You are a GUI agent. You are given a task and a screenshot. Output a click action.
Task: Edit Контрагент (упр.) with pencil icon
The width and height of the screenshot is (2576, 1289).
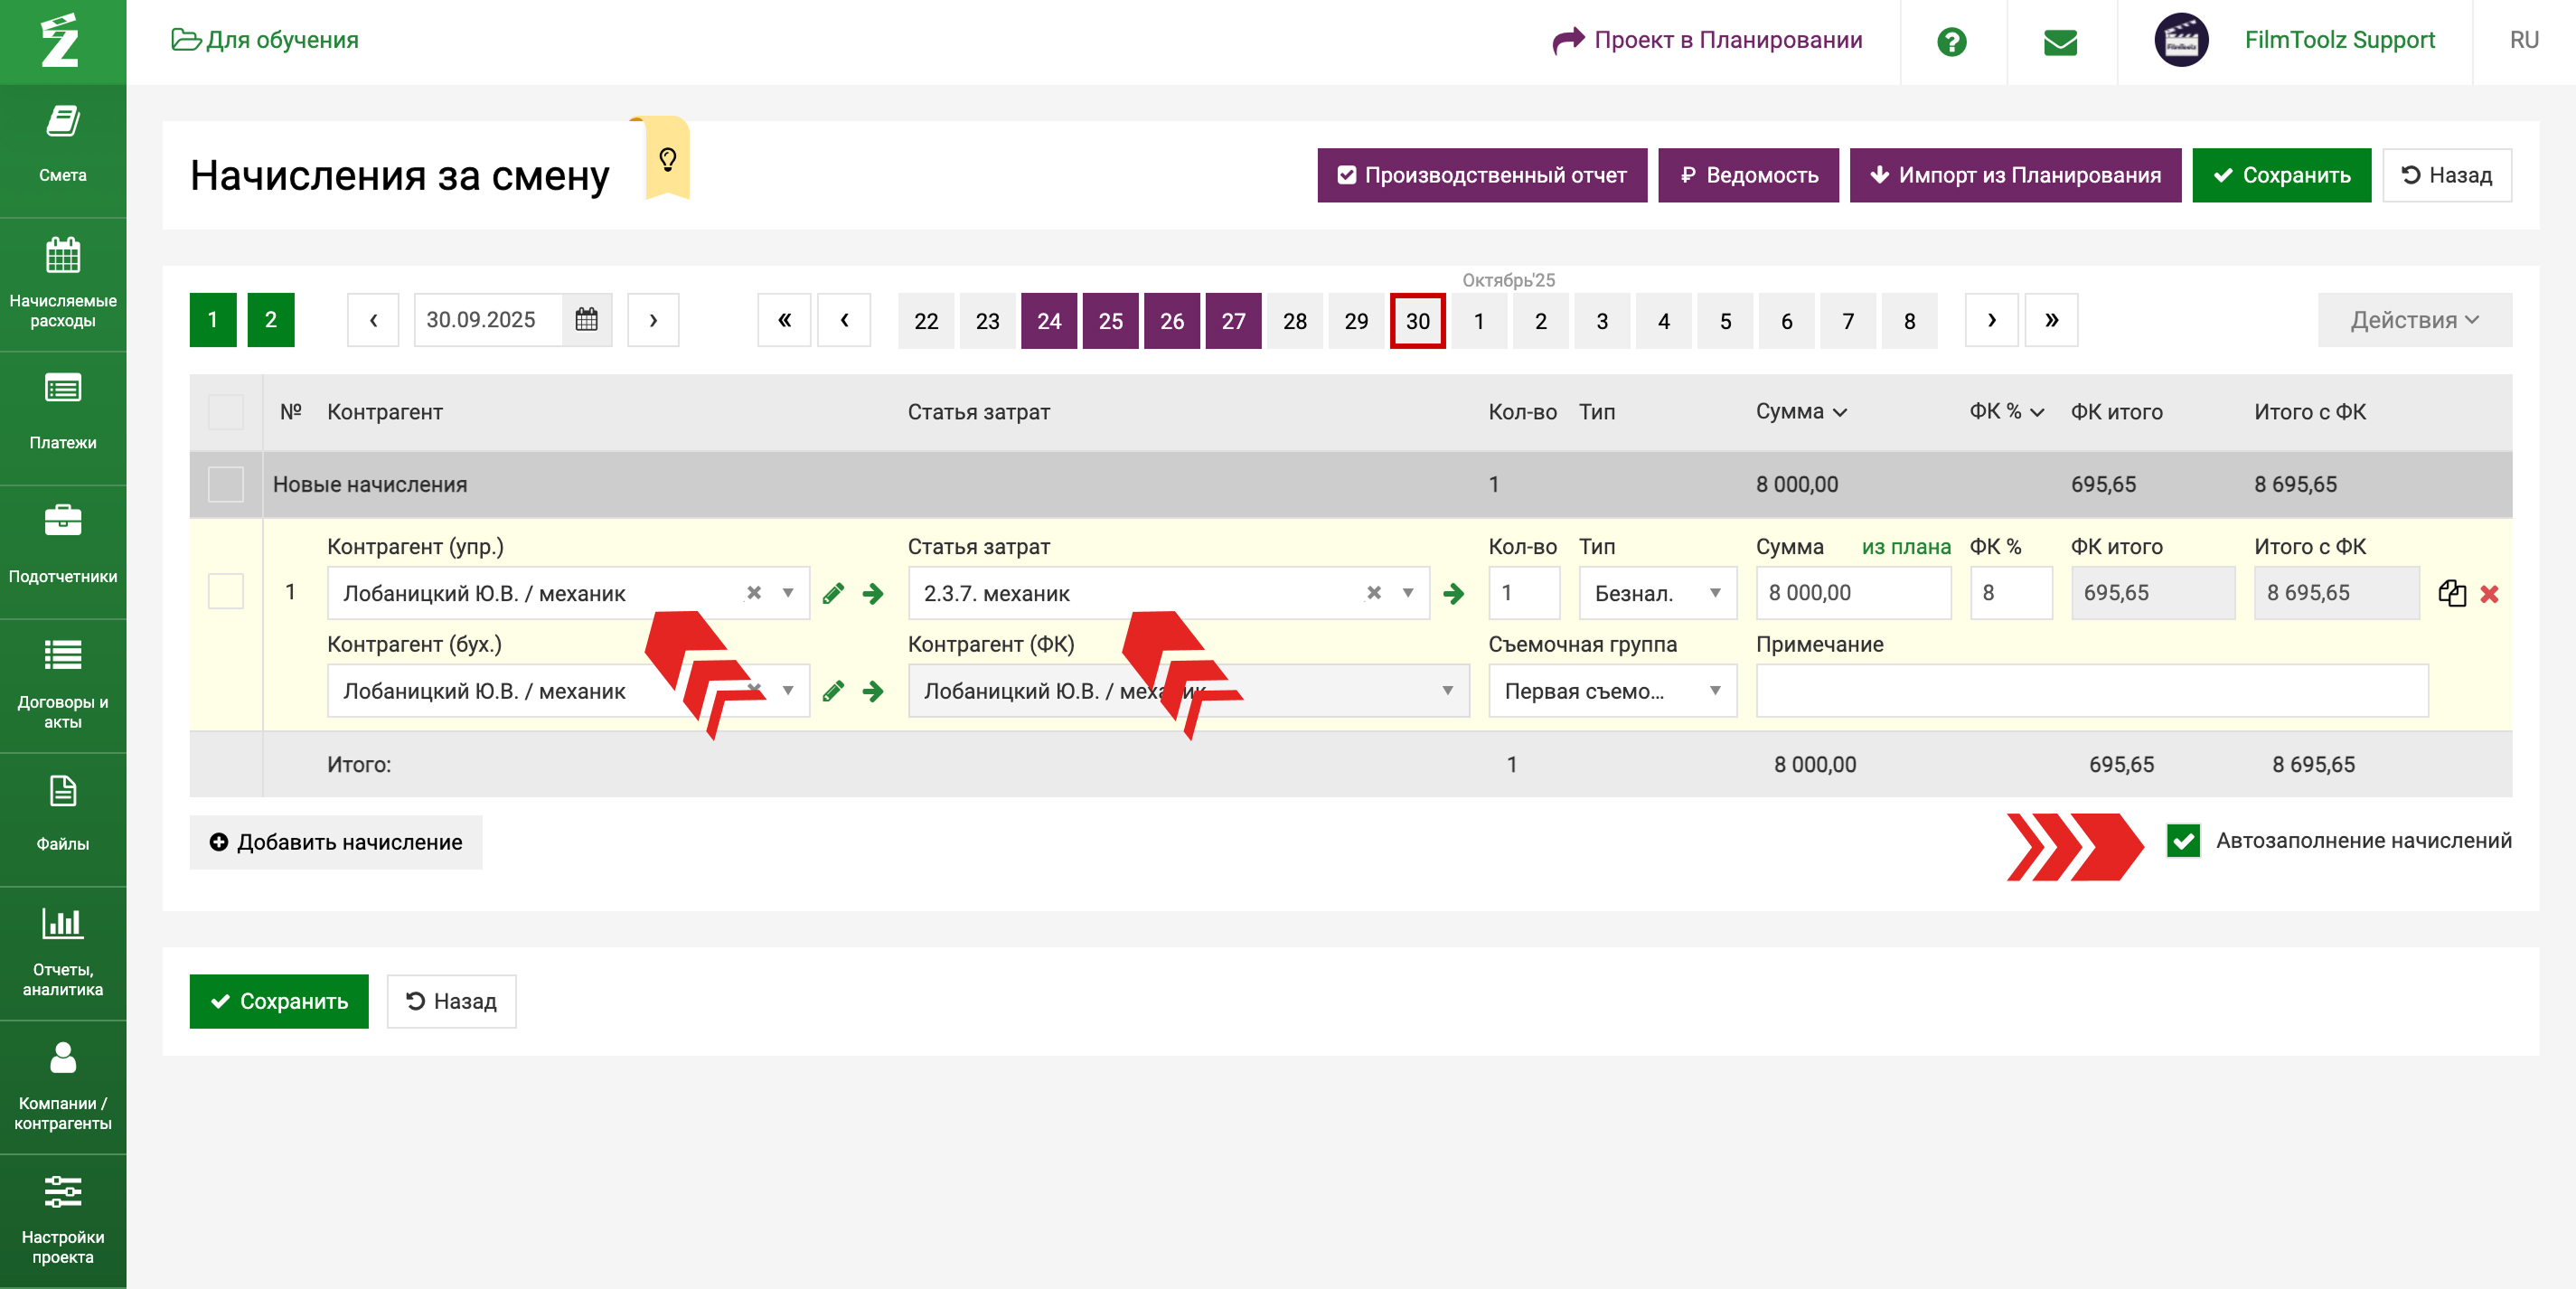(833, 594)
